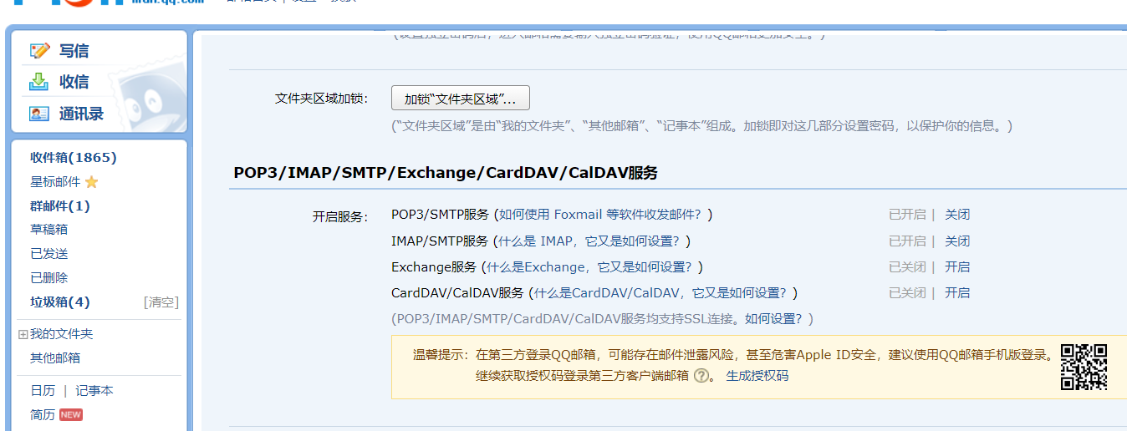Screen dimensions: 1127x431
Task: Click 生成授权码 to generate an authorization code
Action: pyautogui.click(x=757, y=376)
